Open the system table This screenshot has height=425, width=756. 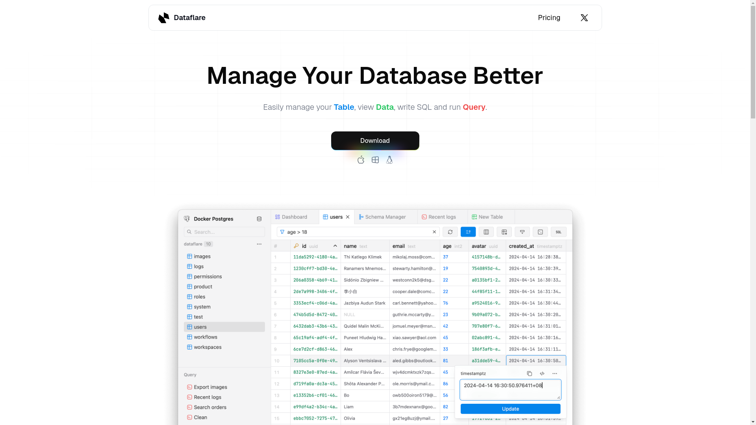[224, 307]
